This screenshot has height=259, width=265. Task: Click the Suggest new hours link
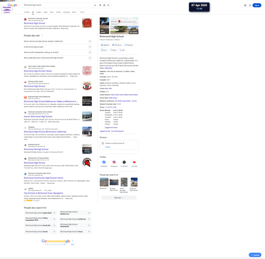tap(111, 128)
